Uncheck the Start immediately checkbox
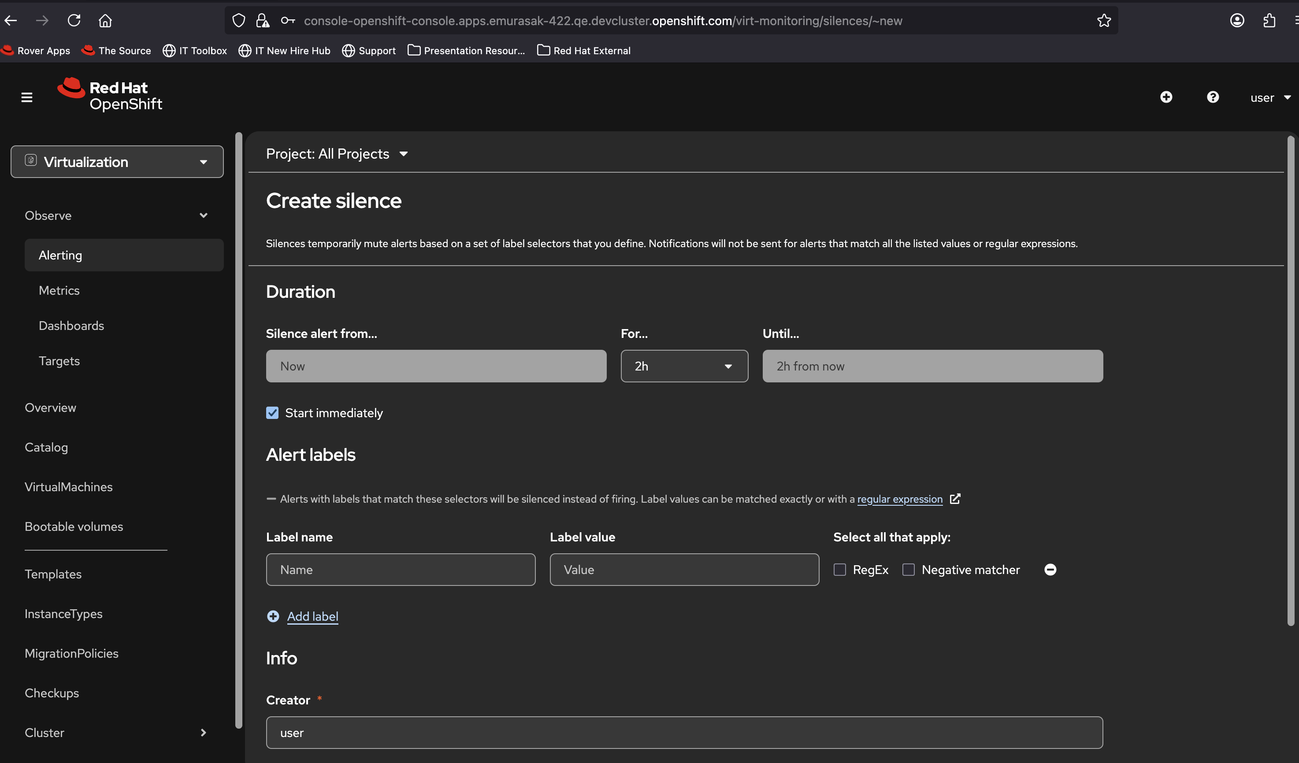This screenshot has height=763, width=1299. 272,413
